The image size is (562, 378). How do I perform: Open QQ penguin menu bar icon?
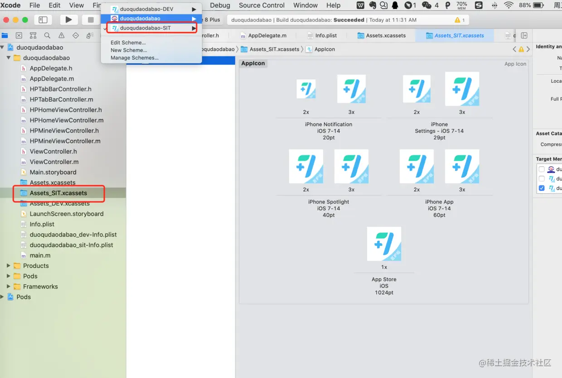pos(395,5)
